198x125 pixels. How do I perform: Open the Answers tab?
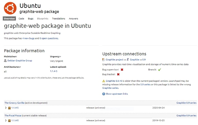[x=73, y=18]
